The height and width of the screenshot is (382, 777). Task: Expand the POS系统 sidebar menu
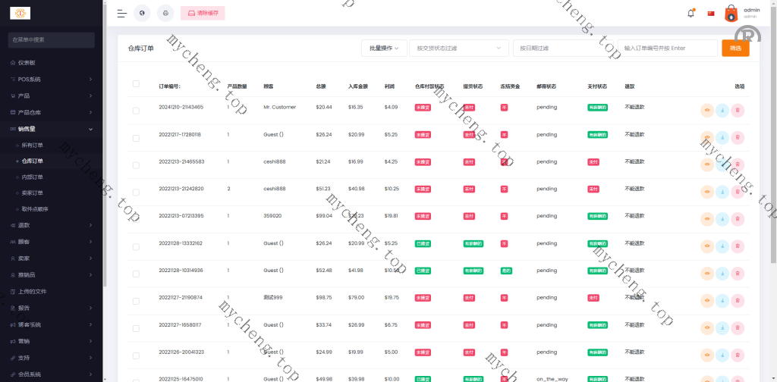coord(51,79)
